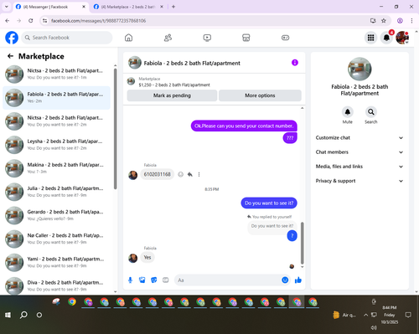Switch to the Messenger | Facebook tab
The width and height of the screenshot is (419, 334).
click(50, 7)
